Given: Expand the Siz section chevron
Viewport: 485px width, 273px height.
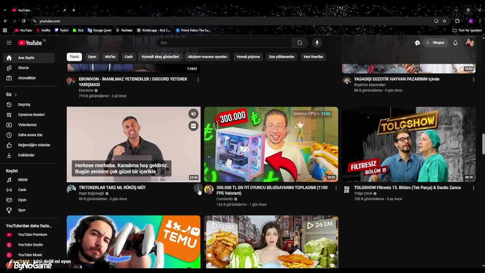Looking at the screenshot, I should [16, 94].
